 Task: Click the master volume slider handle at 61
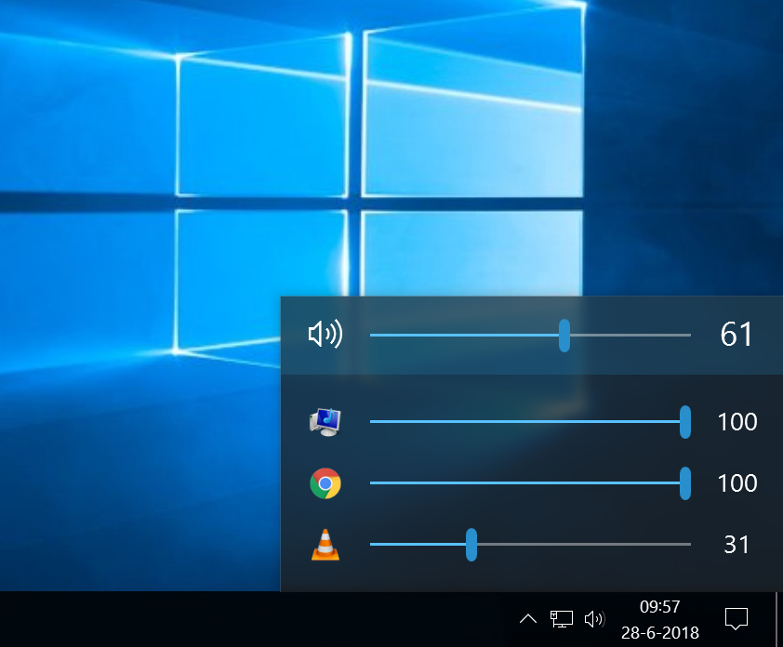click(564, 336)
